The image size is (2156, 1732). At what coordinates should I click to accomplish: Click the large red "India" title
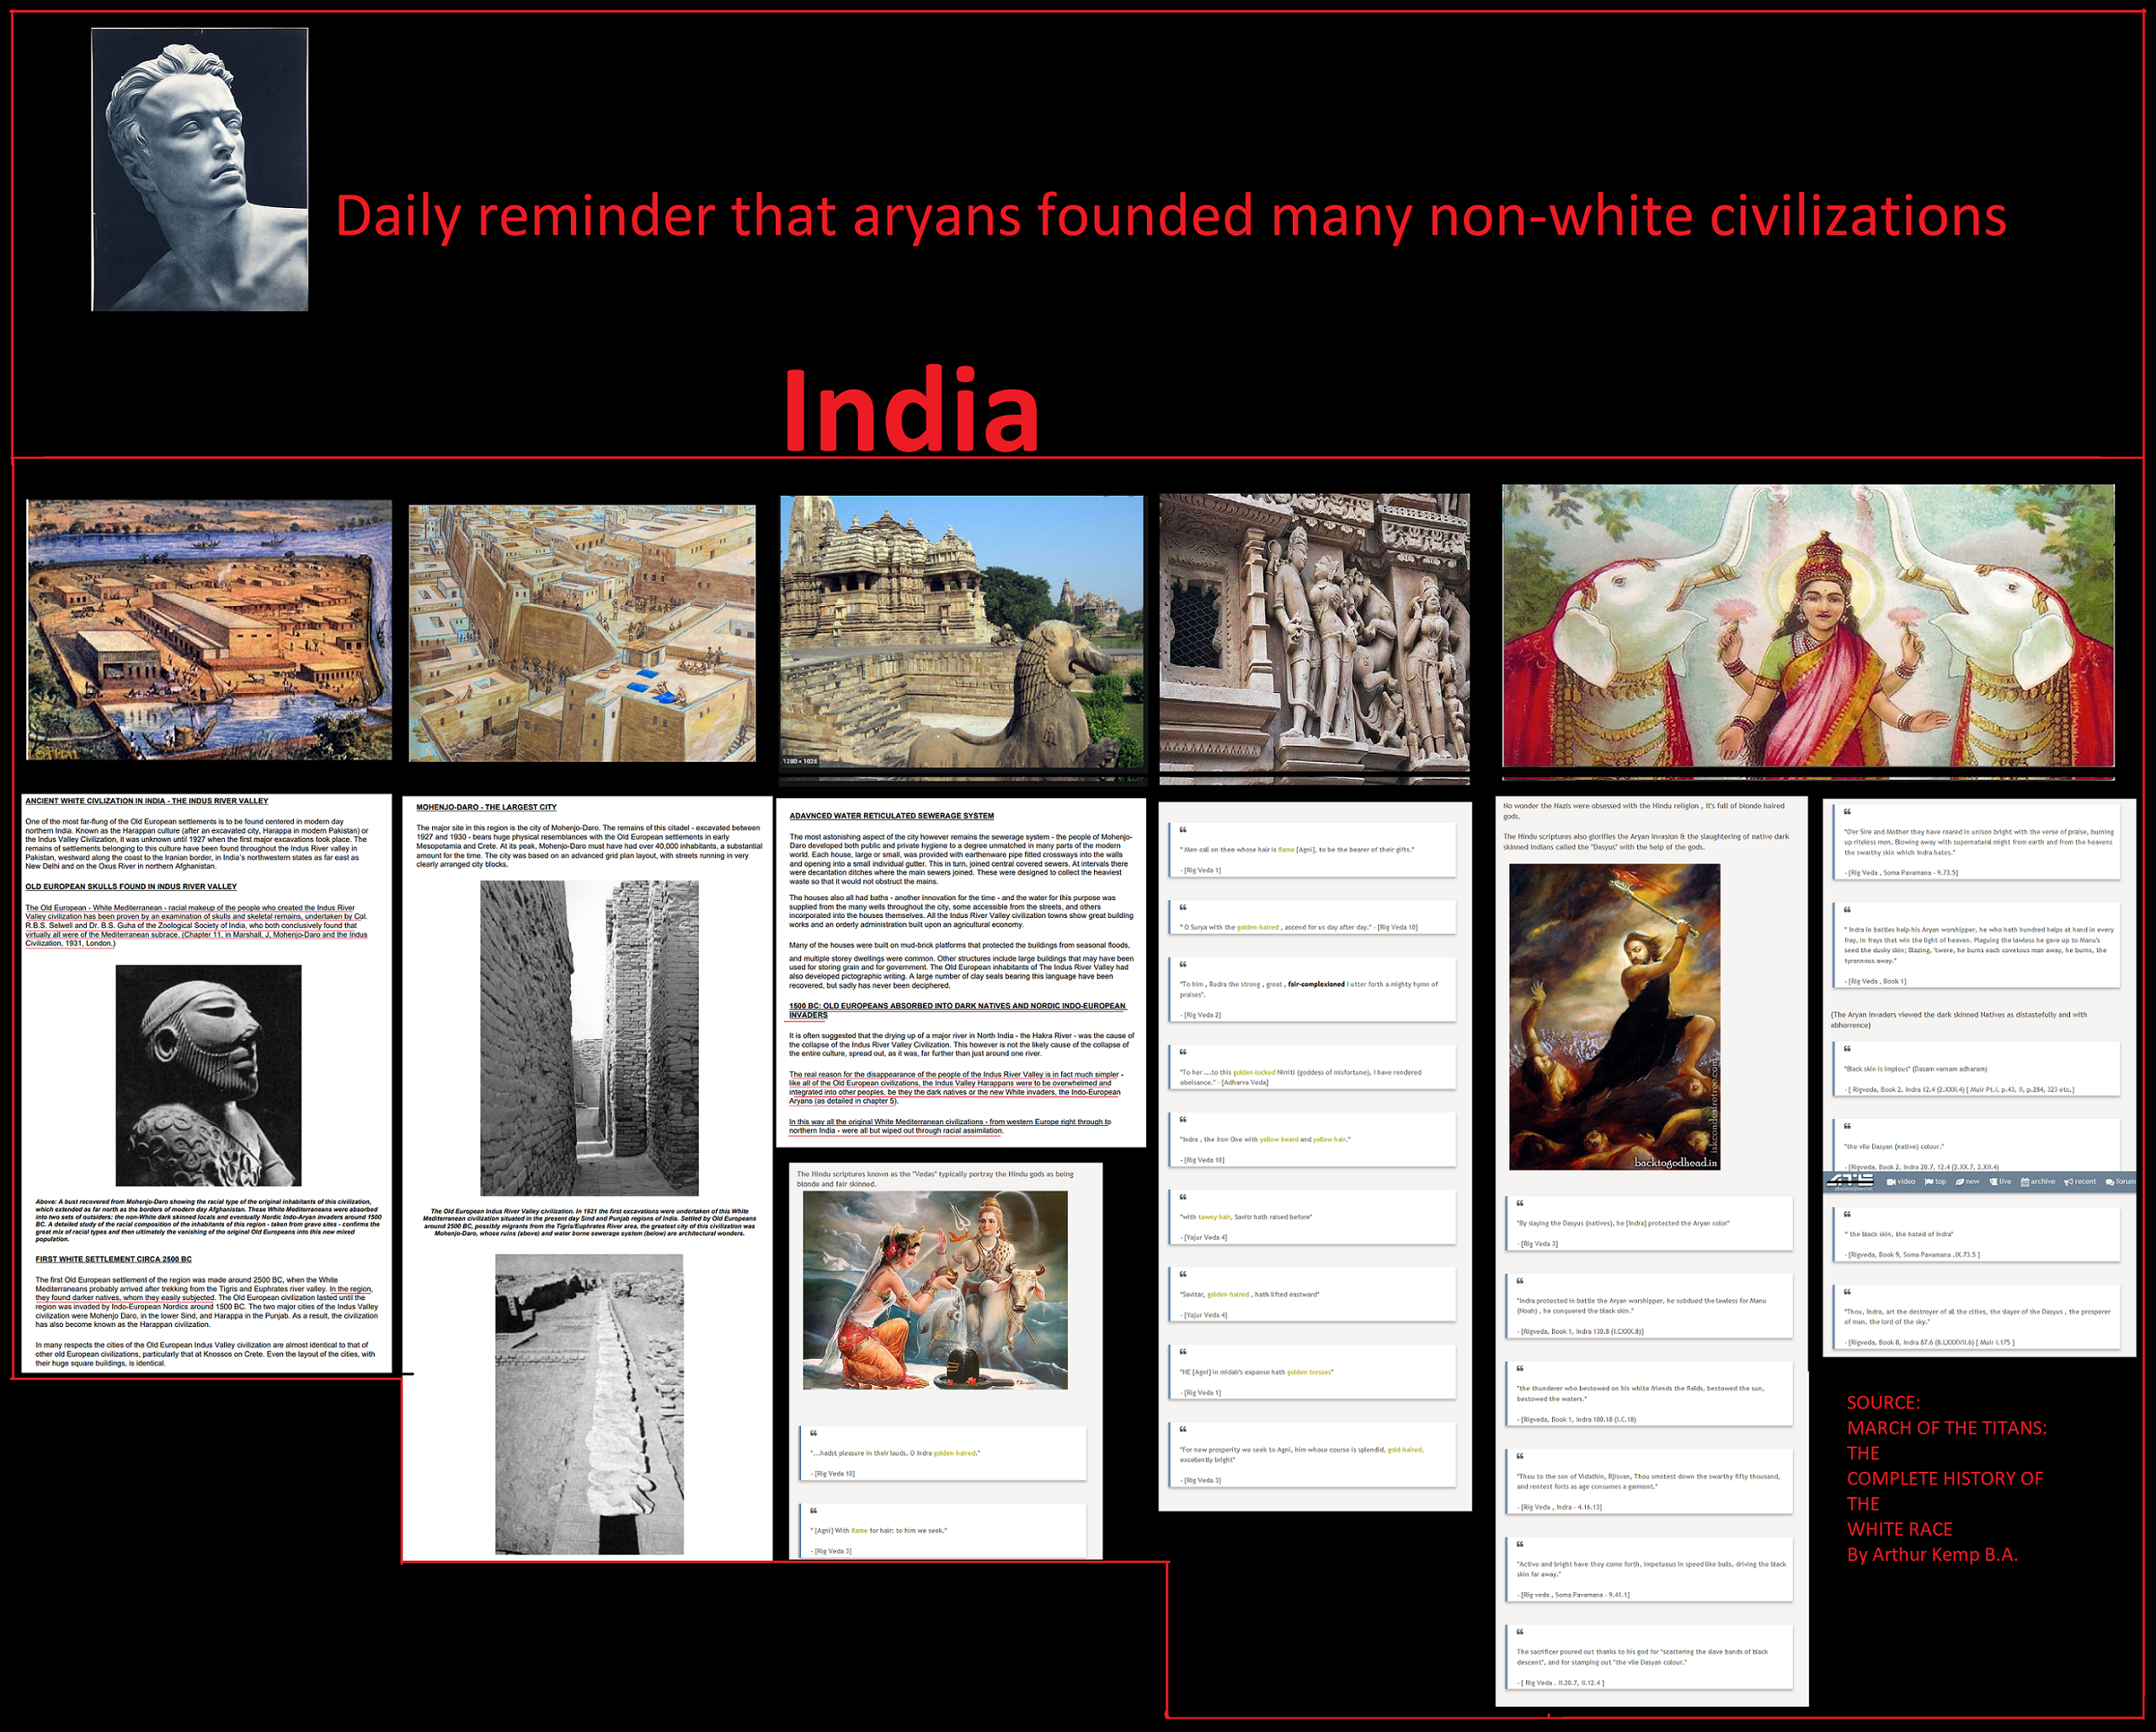(x=911, y=411)
